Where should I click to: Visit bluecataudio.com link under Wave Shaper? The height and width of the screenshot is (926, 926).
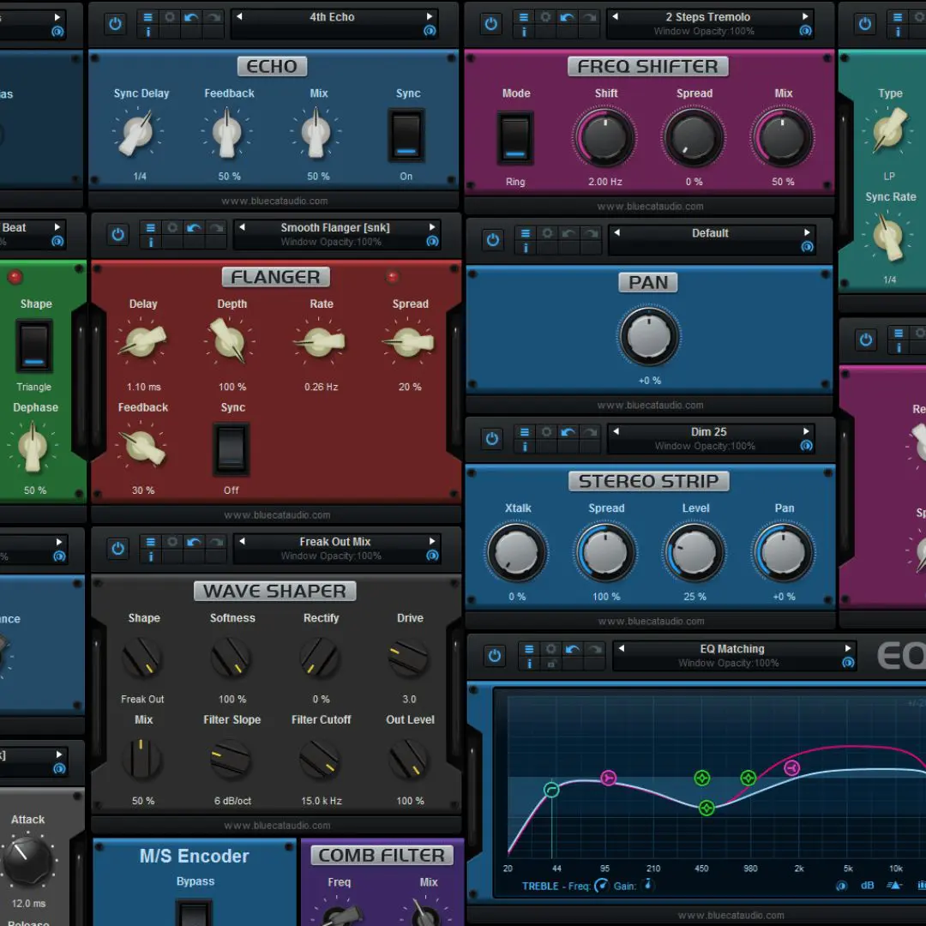point(277,826)
